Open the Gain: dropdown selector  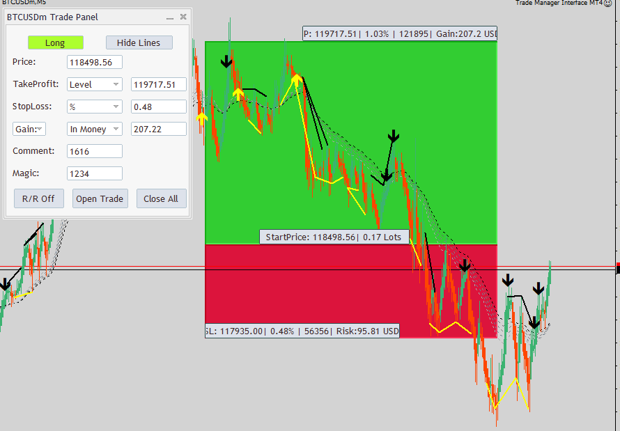tap(29, 129)
